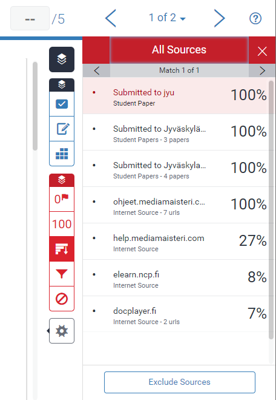The width and height of the screenshot is (276, 400).
Task: Select help.mediamaisteri.com source entry
Action: tap(176, 242)
